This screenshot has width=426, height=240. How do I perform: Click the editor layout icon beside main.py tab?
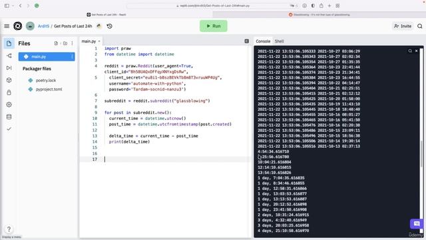pyautogui.click(x=247, y=41)
